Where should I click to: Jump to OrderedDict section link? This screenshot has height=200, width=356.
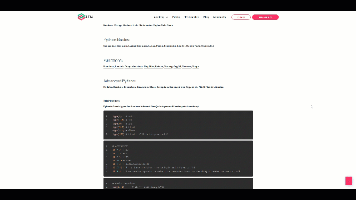(207, 46)
